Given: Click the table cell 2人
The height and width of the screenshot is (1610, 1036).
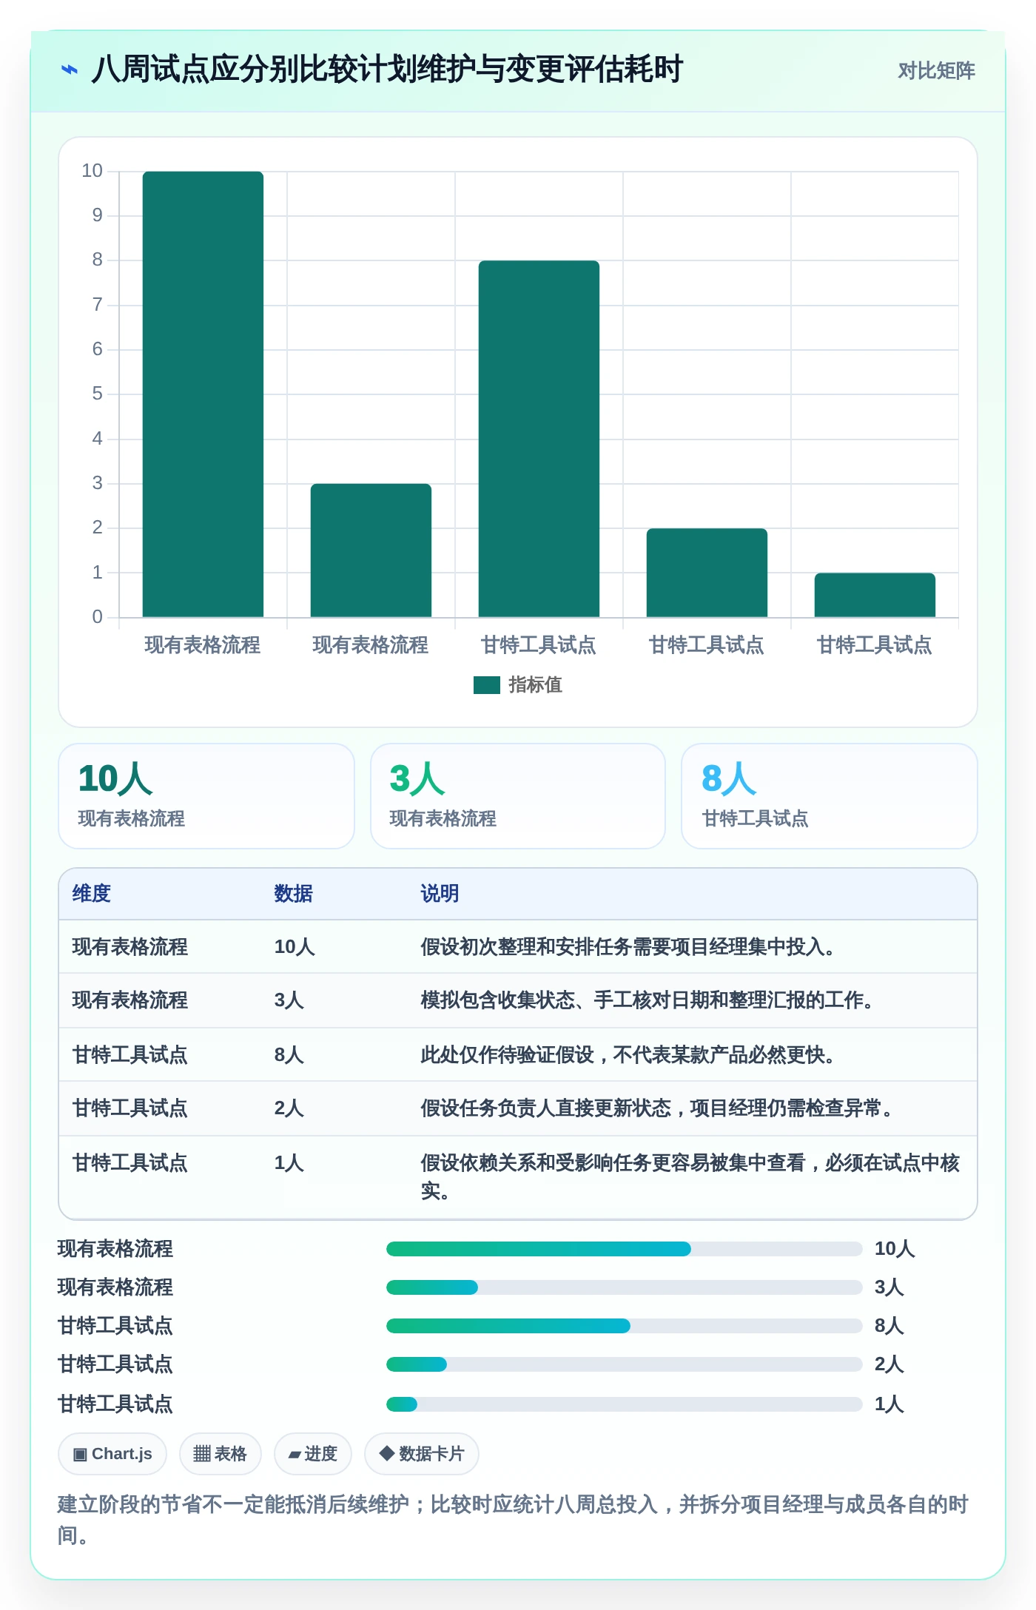Looking at the screenshot, I should [289, 1108].
